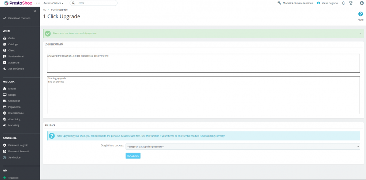Click the Clienti person icon
This screenshot has width=366, height=180.
(x=4, y=50)
